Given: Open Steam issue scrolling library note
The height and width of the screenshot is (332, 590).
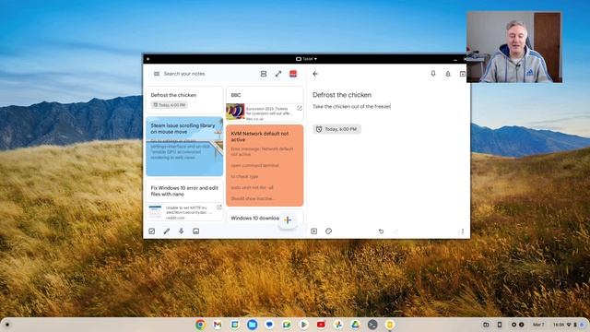Looking at the screenshot, I should pyautogui.click(x=184, y=146).
